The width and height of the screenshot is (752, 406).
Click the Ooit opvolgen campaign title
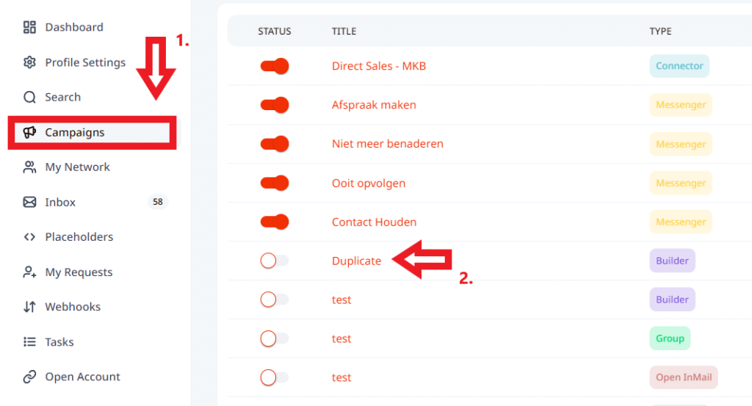tap(368, 183)
